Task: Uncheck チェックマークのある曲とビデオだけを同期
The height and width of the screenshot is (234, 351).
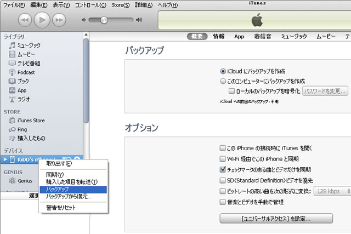Action: (222, 169)
